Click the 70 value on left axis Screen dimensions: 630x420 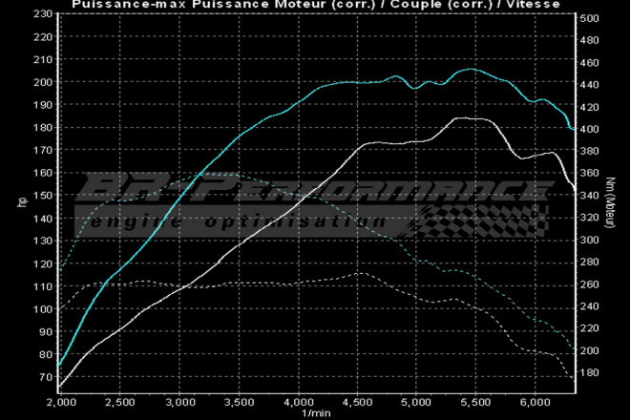45,377
